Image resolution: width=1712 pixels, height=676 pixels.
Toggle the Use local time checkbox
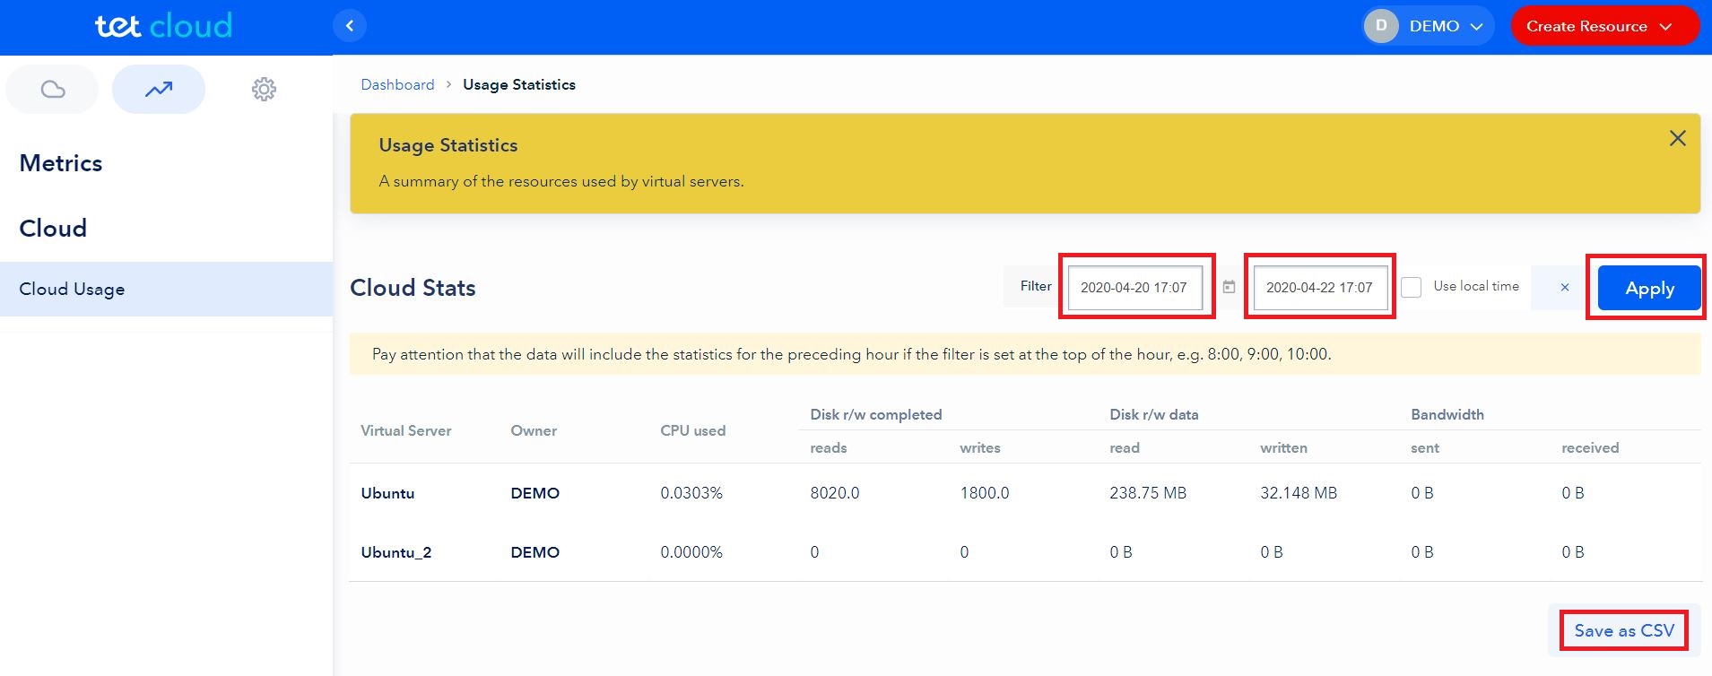1412,287
